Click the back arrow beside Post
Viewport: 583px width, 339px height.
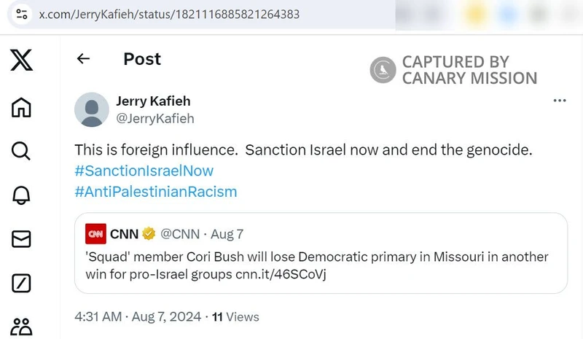coord(83,59)
